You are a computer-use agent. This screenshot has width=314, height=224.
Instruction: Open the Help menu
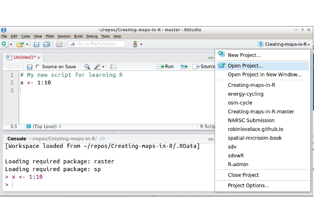[117, 36]
